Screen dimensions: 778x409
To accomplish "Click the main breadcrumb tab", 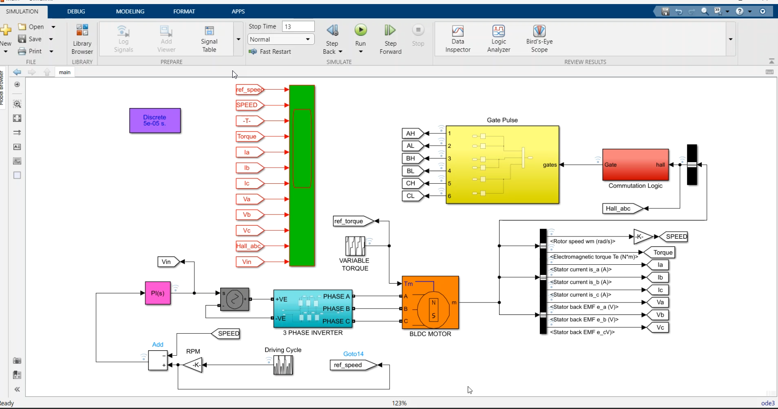I will (65, 72).
